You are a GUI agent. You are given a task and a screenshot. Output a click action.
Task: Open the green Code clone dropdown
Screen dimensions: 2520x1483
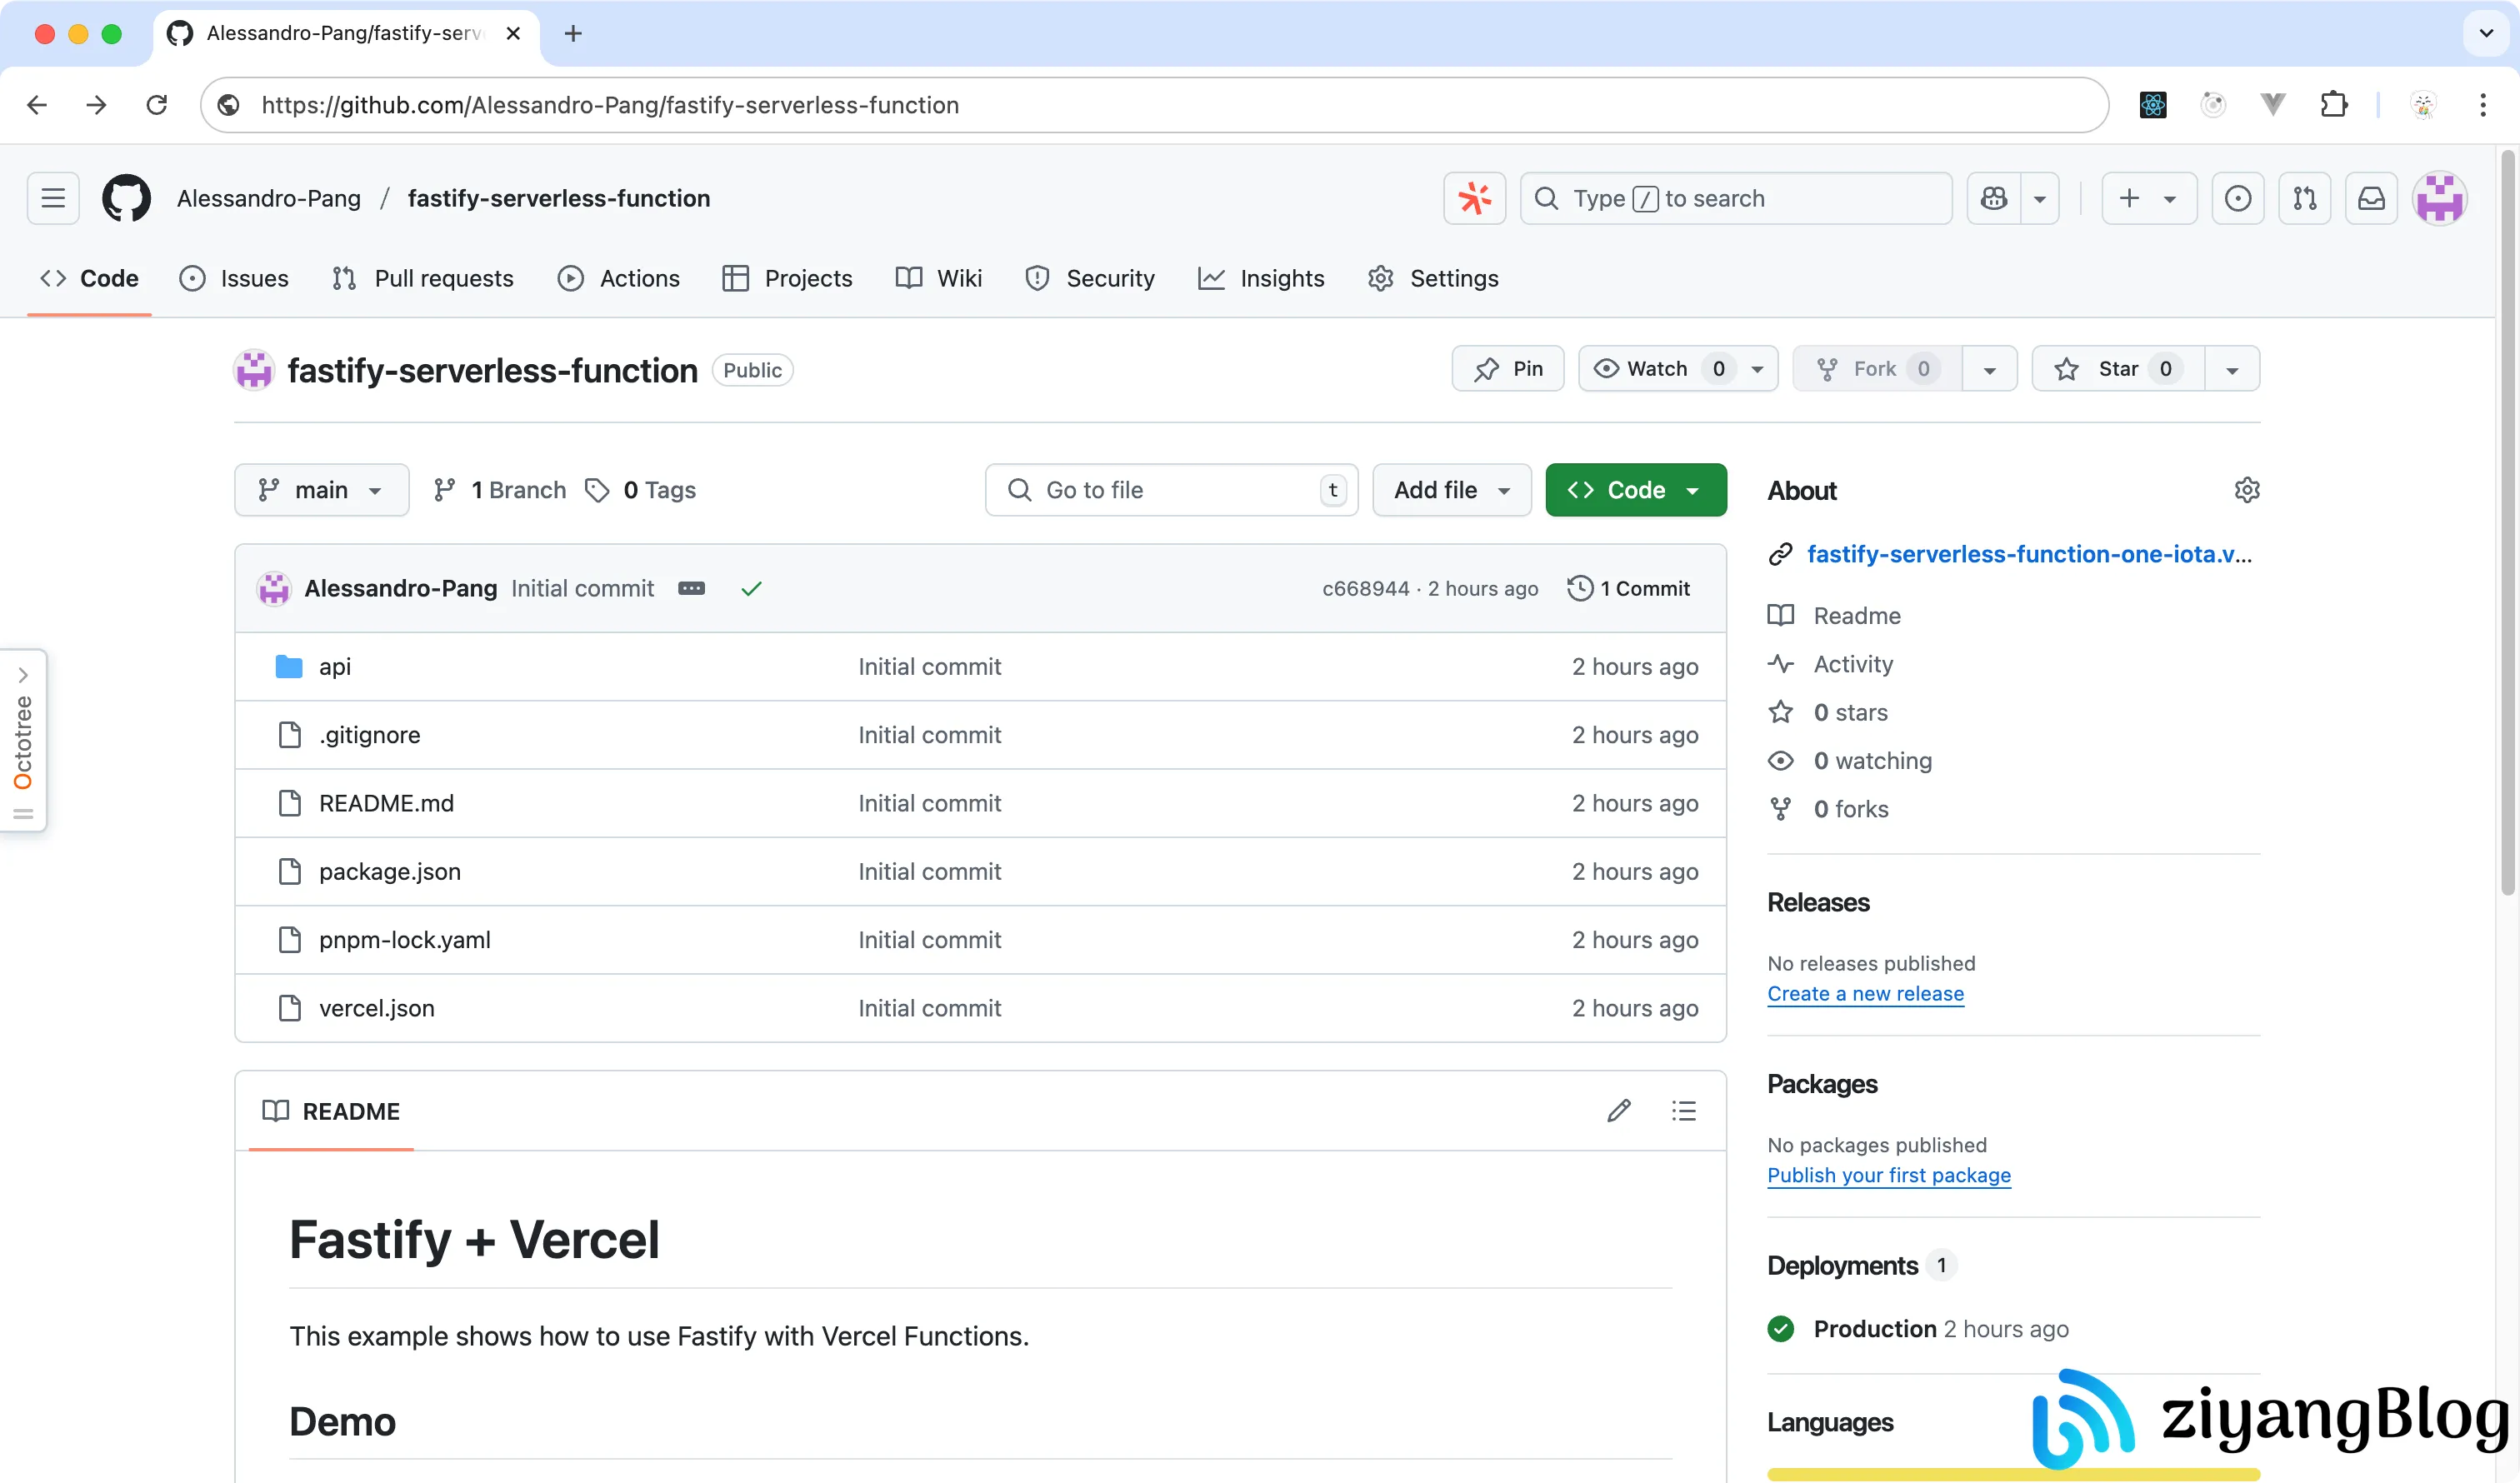click(1636, 490)
